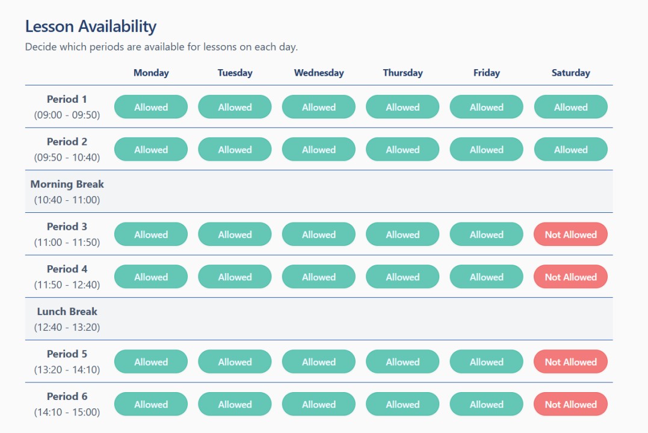
Task: Toggle Friday Period 1 lesson slot
Action: 486,106
